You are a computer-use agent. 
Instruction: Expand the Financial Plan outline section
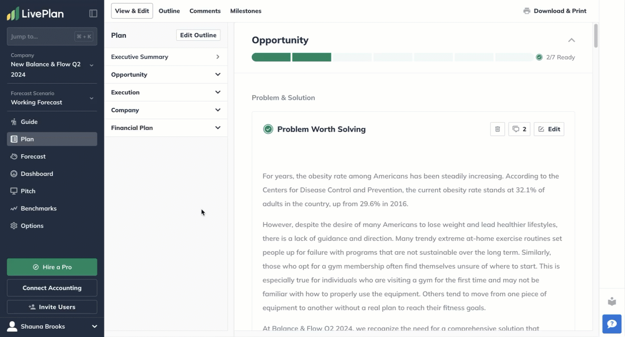(218, 128)
